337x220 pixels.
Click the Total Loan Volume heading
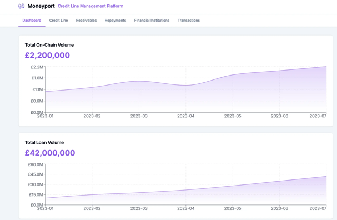pyautogui.click(x=44, y=143)
